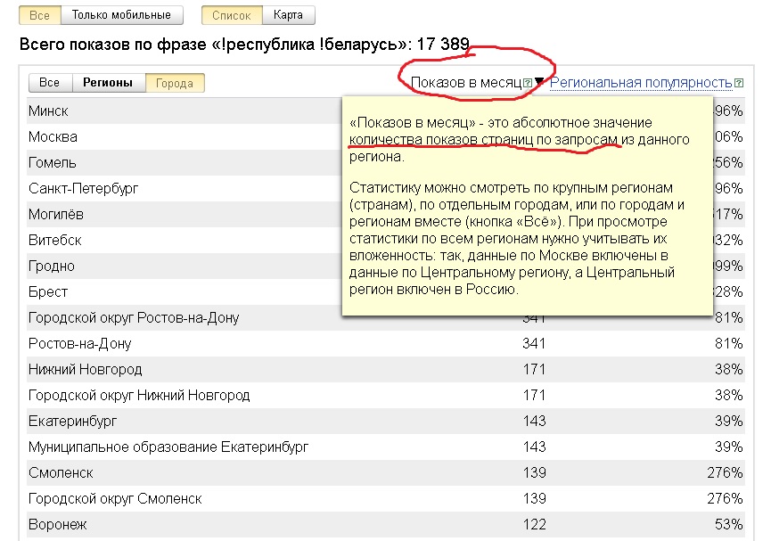Switch to "Только мобильные" filter
Screen dimensions: 771x541
point(123,15)
